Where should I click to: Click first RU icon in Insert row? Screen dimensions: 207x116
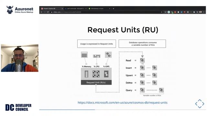click(142, 68)
